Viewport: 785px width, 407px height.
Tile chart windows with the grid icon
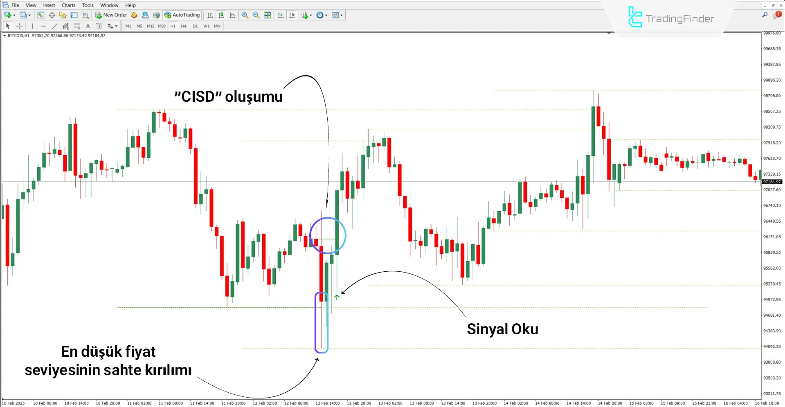point(267,15)
